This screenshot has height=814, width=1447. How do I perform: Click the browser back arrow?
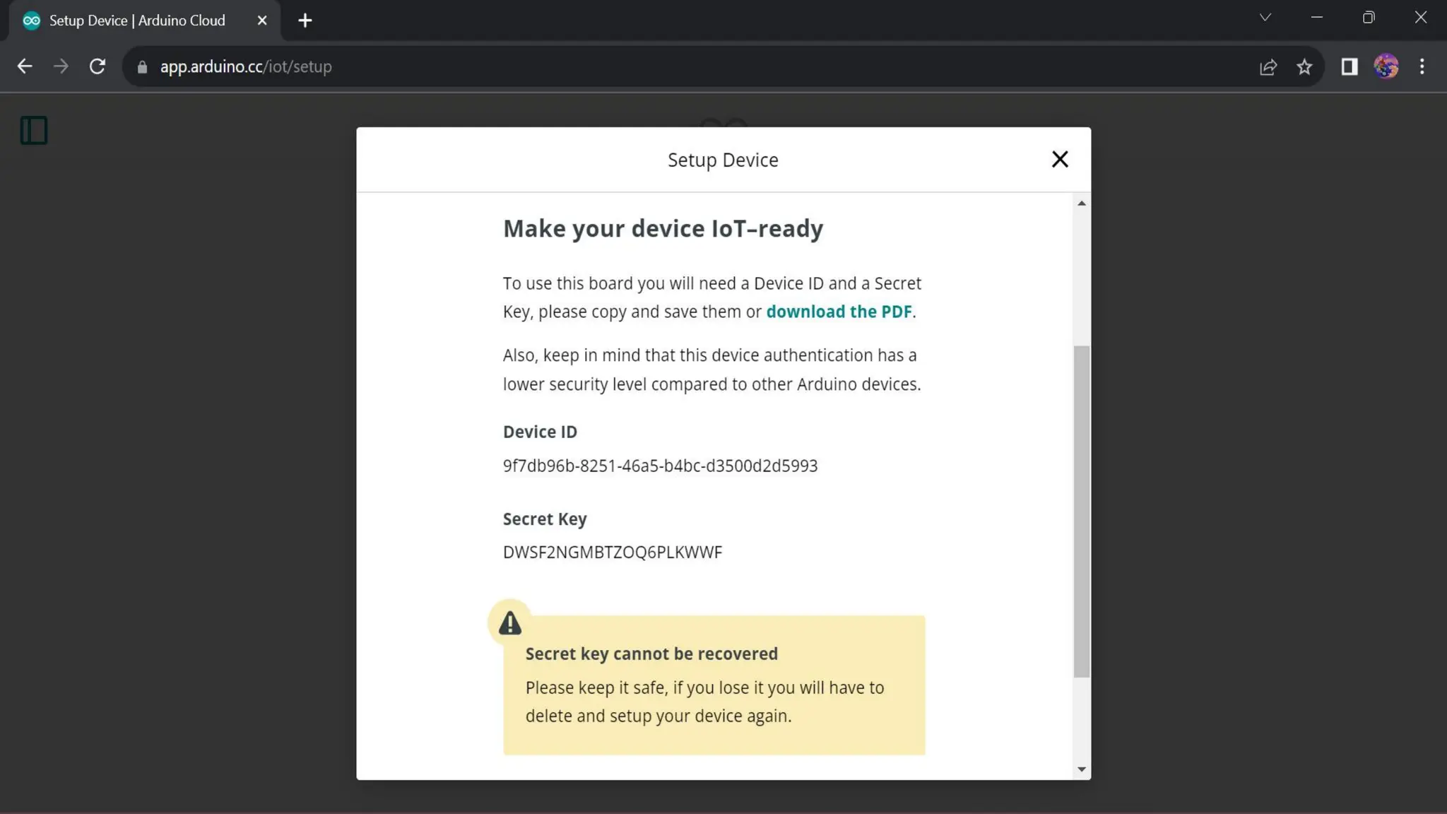[25, 66]
